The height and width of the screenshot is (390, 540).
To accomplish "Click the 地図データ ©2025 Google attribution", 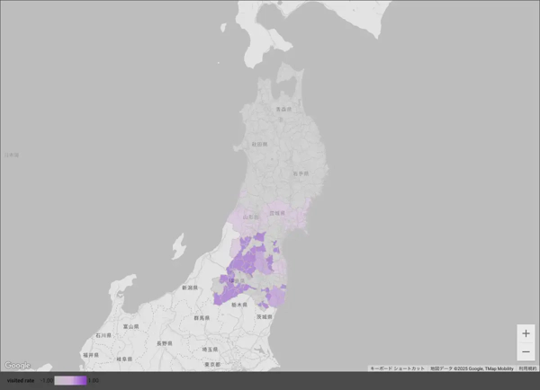I will pyautogui.click(x=472, y=368).
